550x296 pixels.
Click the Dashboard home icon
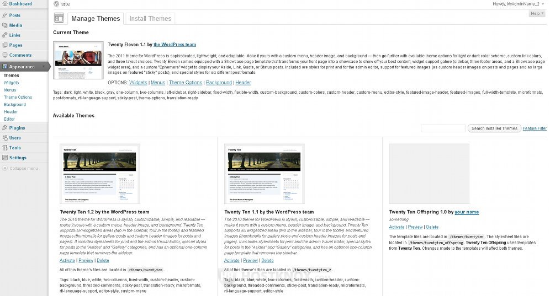(x=5, y=4)
